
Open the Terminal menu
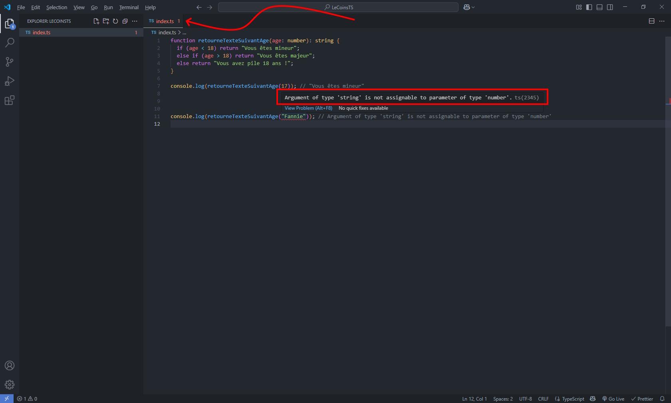129,7
